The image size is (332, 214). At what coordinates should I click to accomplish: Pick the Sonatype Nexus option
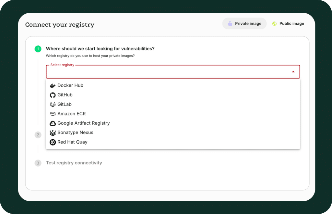[x=173, y=132]
